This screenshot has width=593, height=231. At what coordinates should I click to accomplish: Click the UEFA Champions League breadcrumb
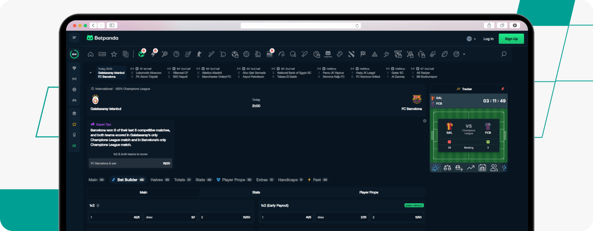coord(132,89)
